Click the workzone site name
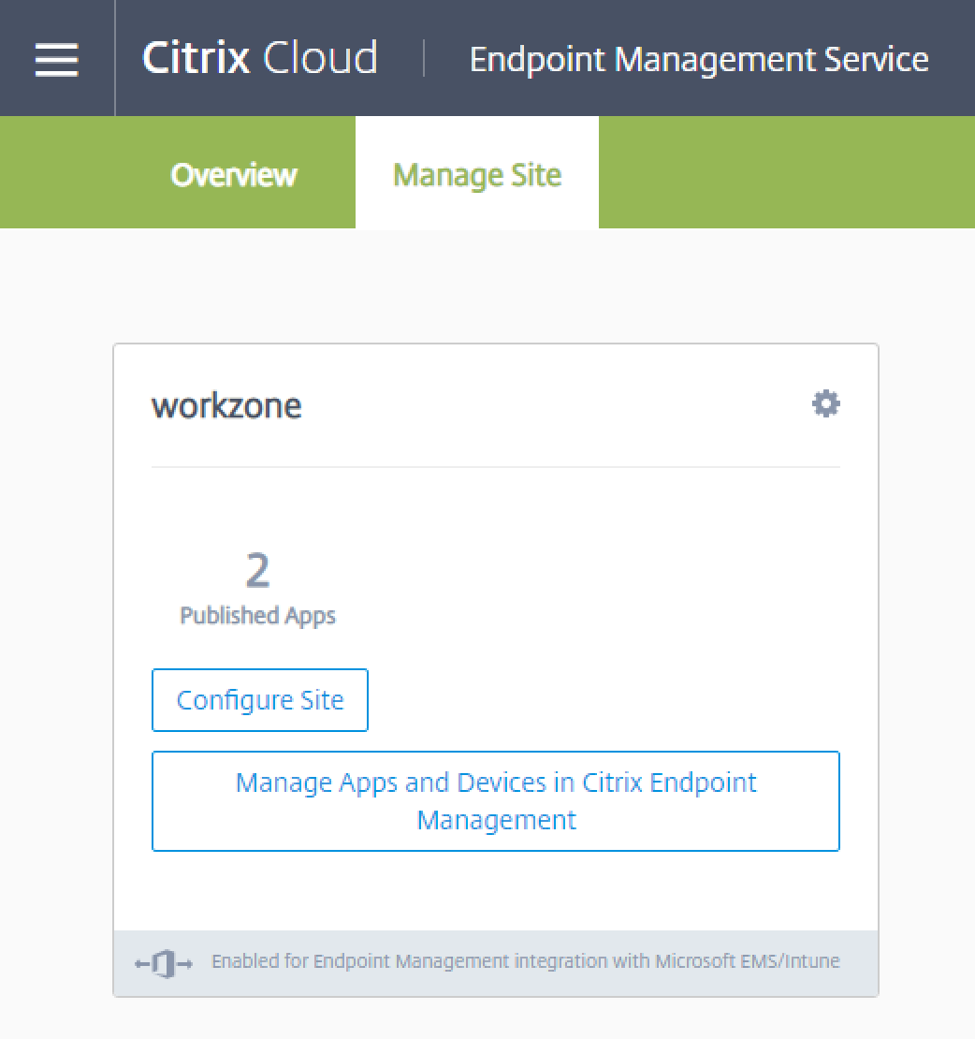 click(226, 406)
